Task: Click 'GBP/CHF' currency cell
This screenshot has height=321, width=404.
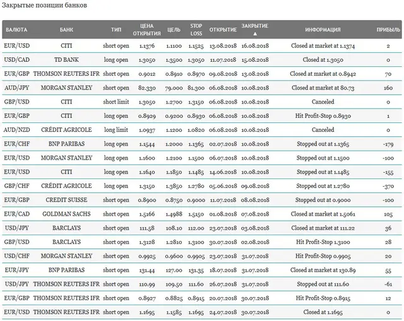Action: tap(17, 186)
